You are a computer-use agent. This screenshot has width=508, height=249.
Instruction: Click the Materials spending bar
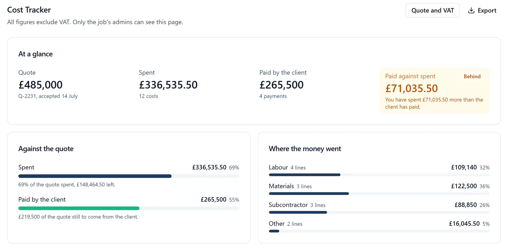[379, 193]
